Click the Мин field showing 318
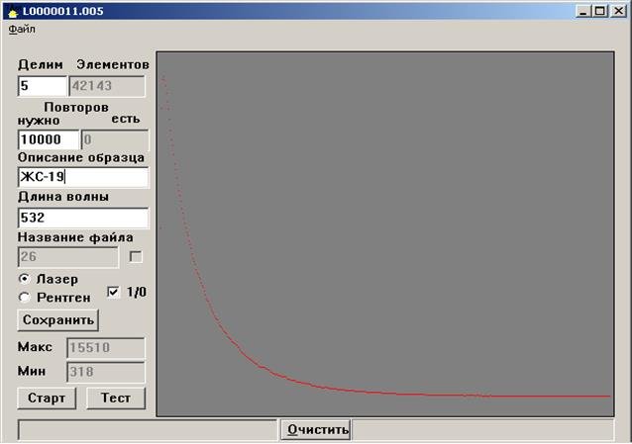The height and width of the screenshot is (444, 632). pos(106,372)
